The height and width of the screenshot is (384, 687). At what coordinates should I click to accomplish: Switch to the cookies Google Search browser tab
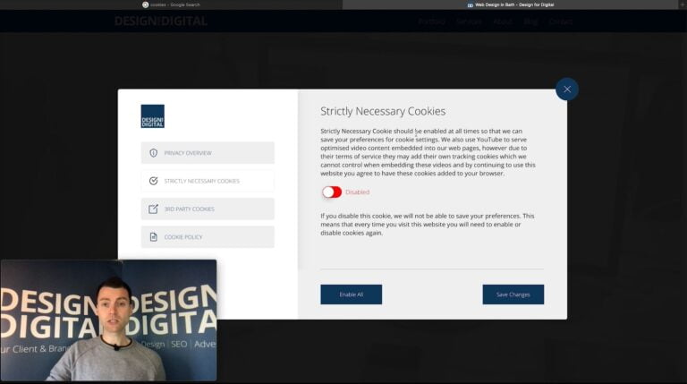click(x=172, y=4)
